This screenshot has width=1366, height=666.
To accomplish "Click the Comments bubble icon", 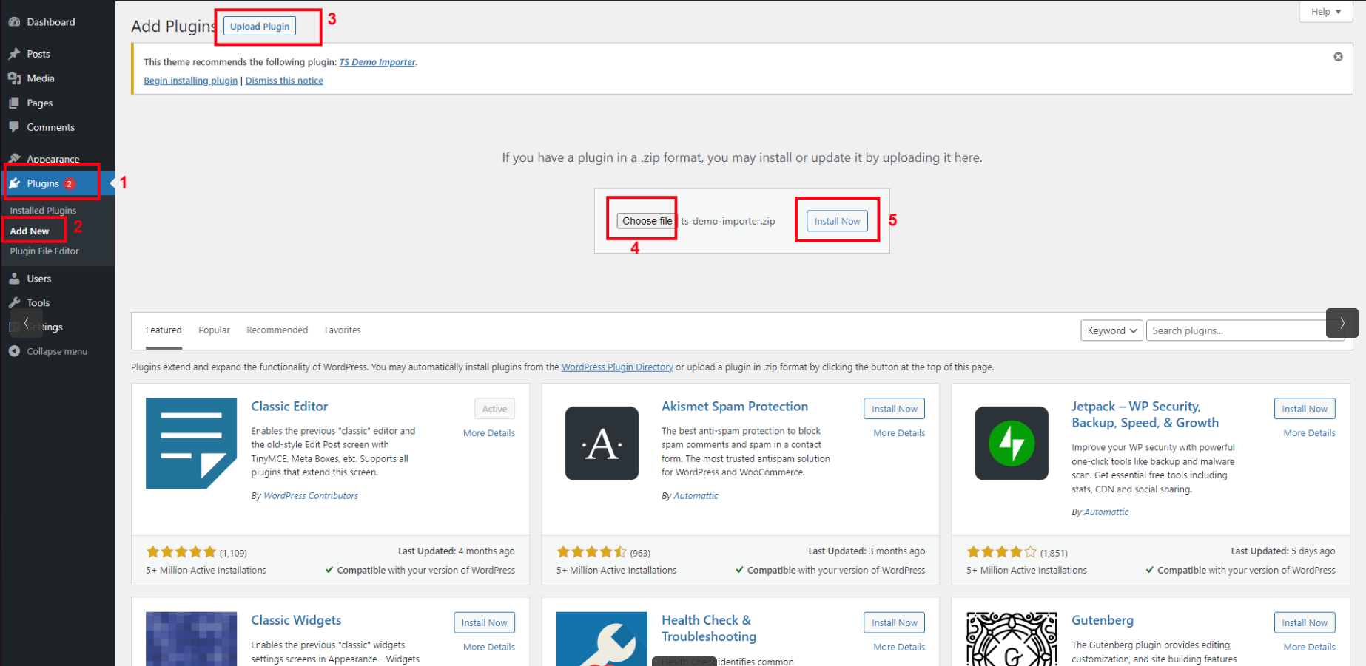I will 14,127.
